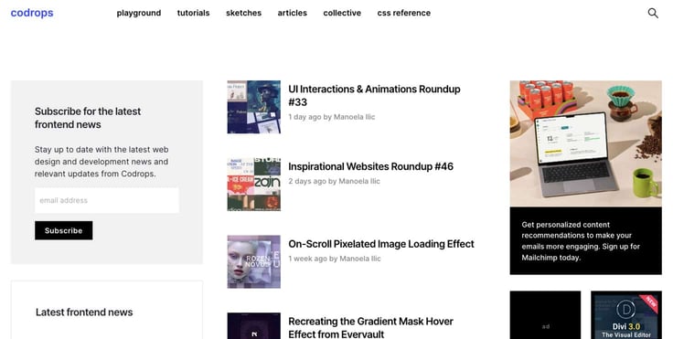The image size is (673, 339).
Task: Click 'Subscribe for the latest frontend news' heading
Action: (x=88, y=118)
